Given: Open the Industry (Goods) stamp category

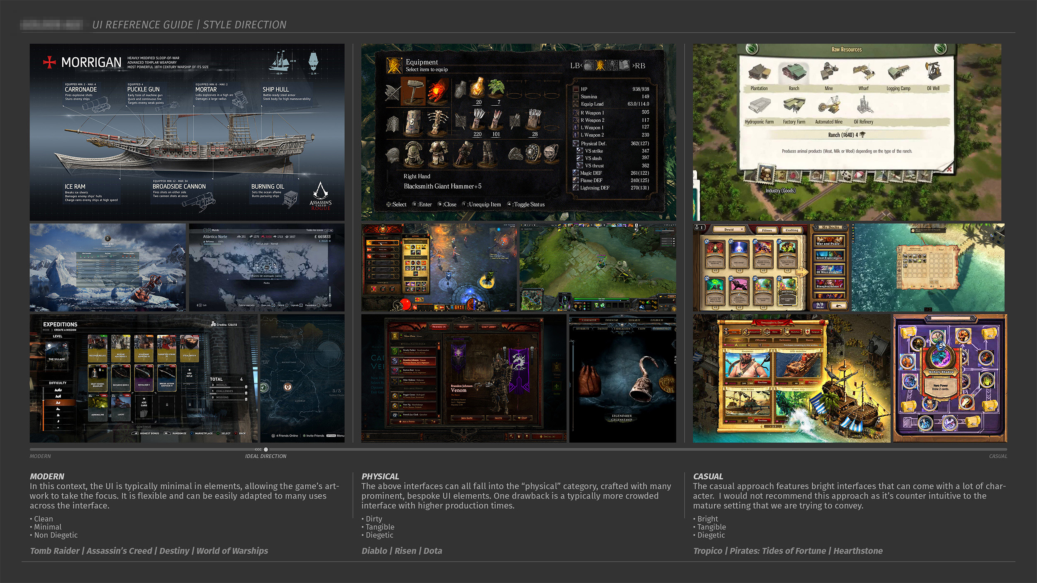Looking at the screenshot, I should [x=766, y=173].
